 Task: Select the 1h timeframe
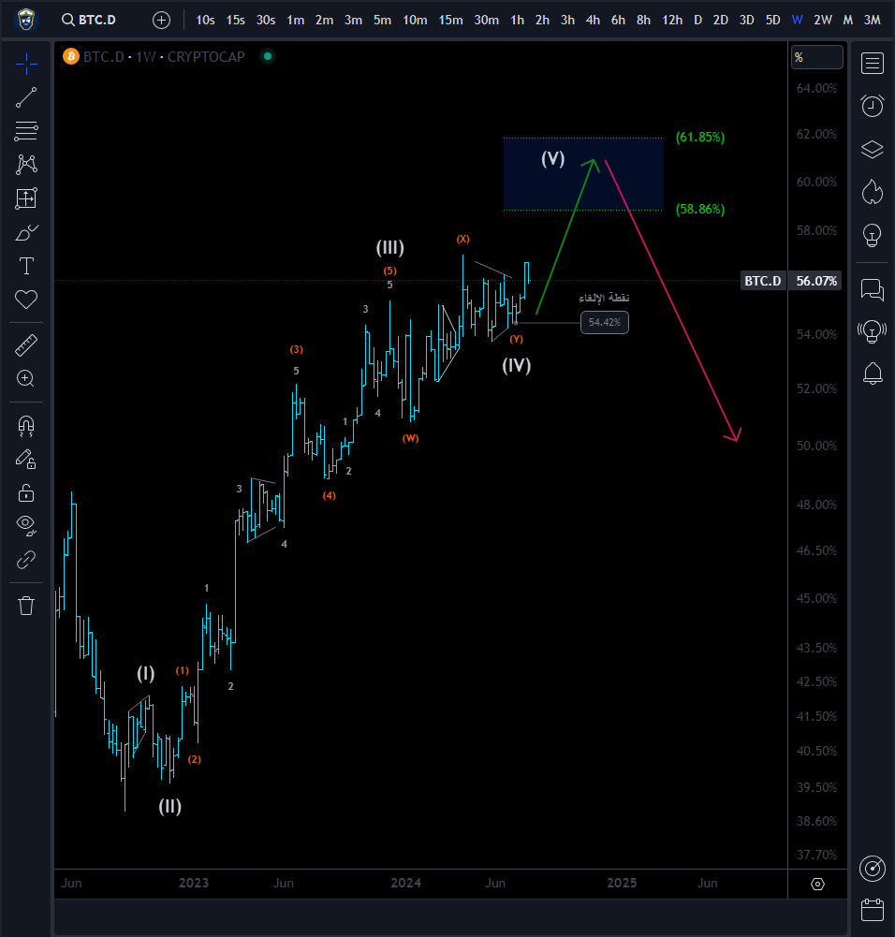click(x=518, y=21)
